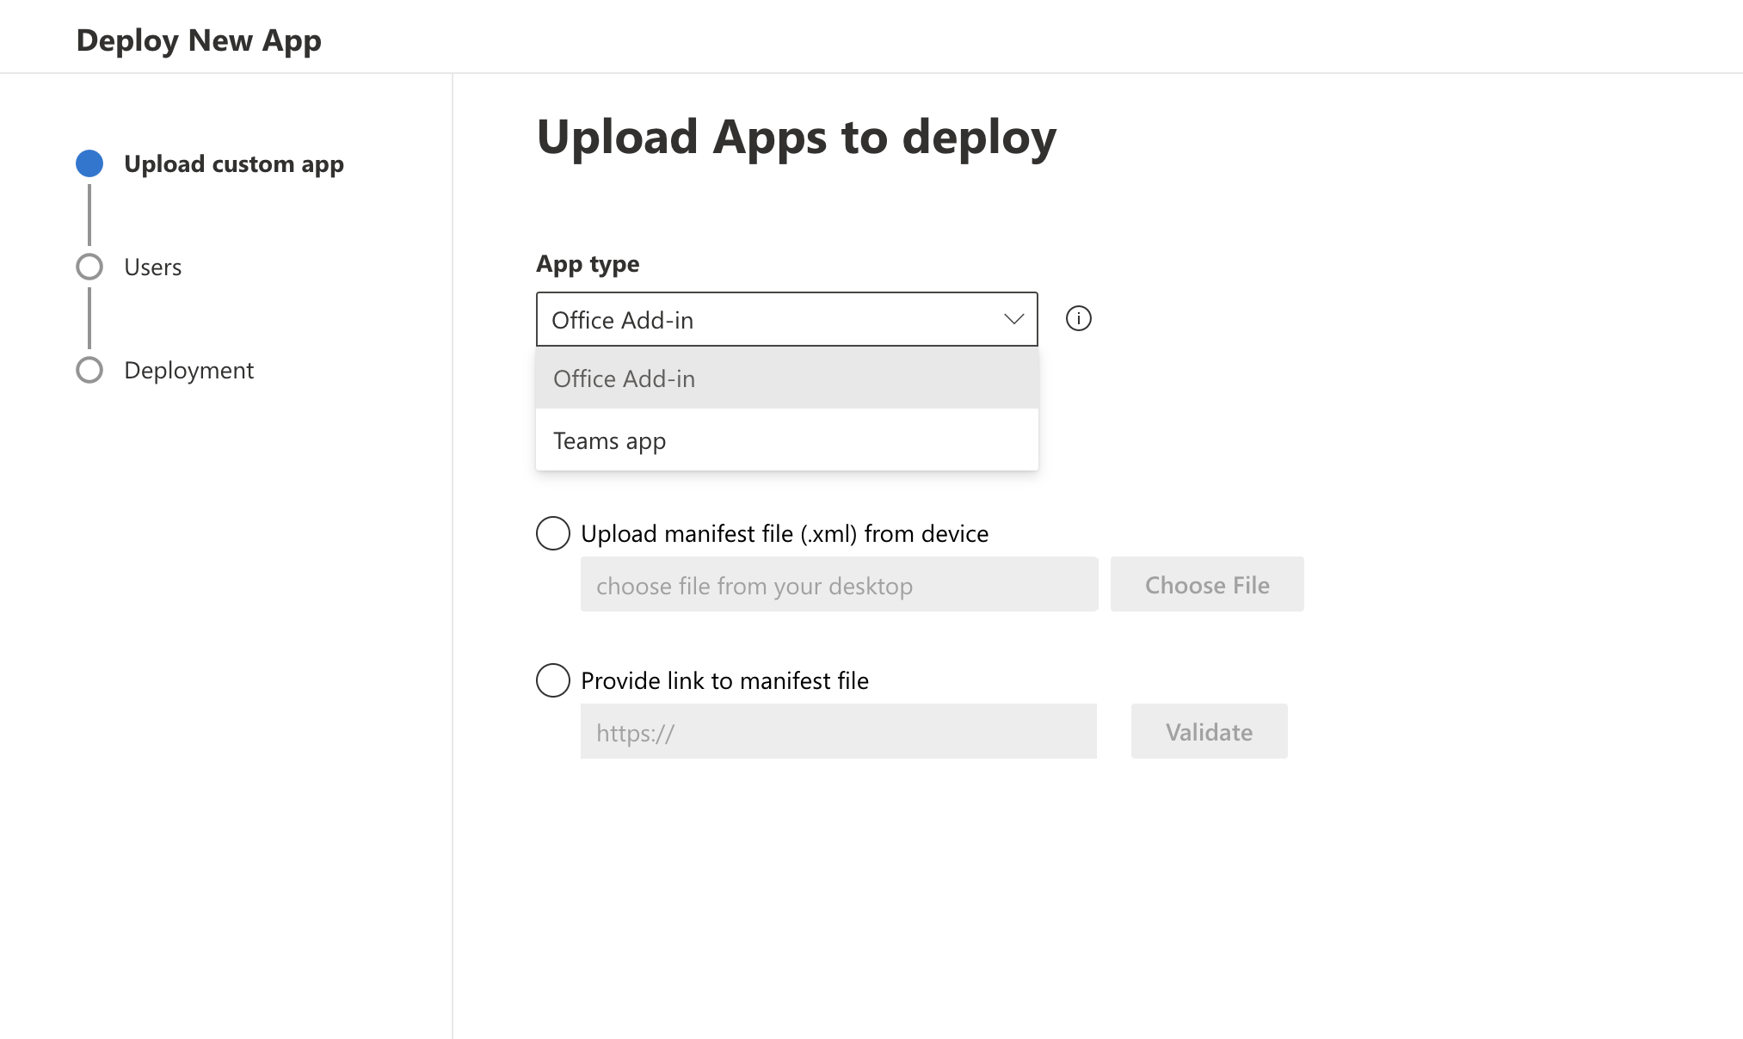1743x1039 pixels.
Task: Open the App type combo box
Action: (x=786, y=319)
